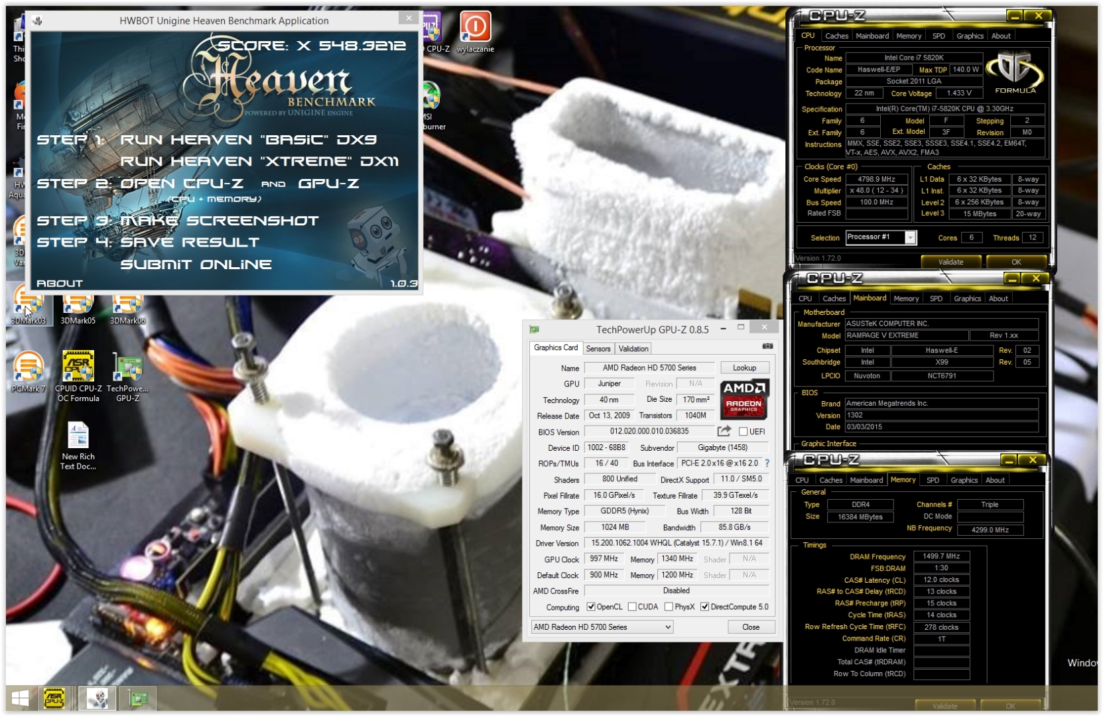Click the Score X 548.3212 text
The image size is (1103, 716).
[x=312, y=46]
